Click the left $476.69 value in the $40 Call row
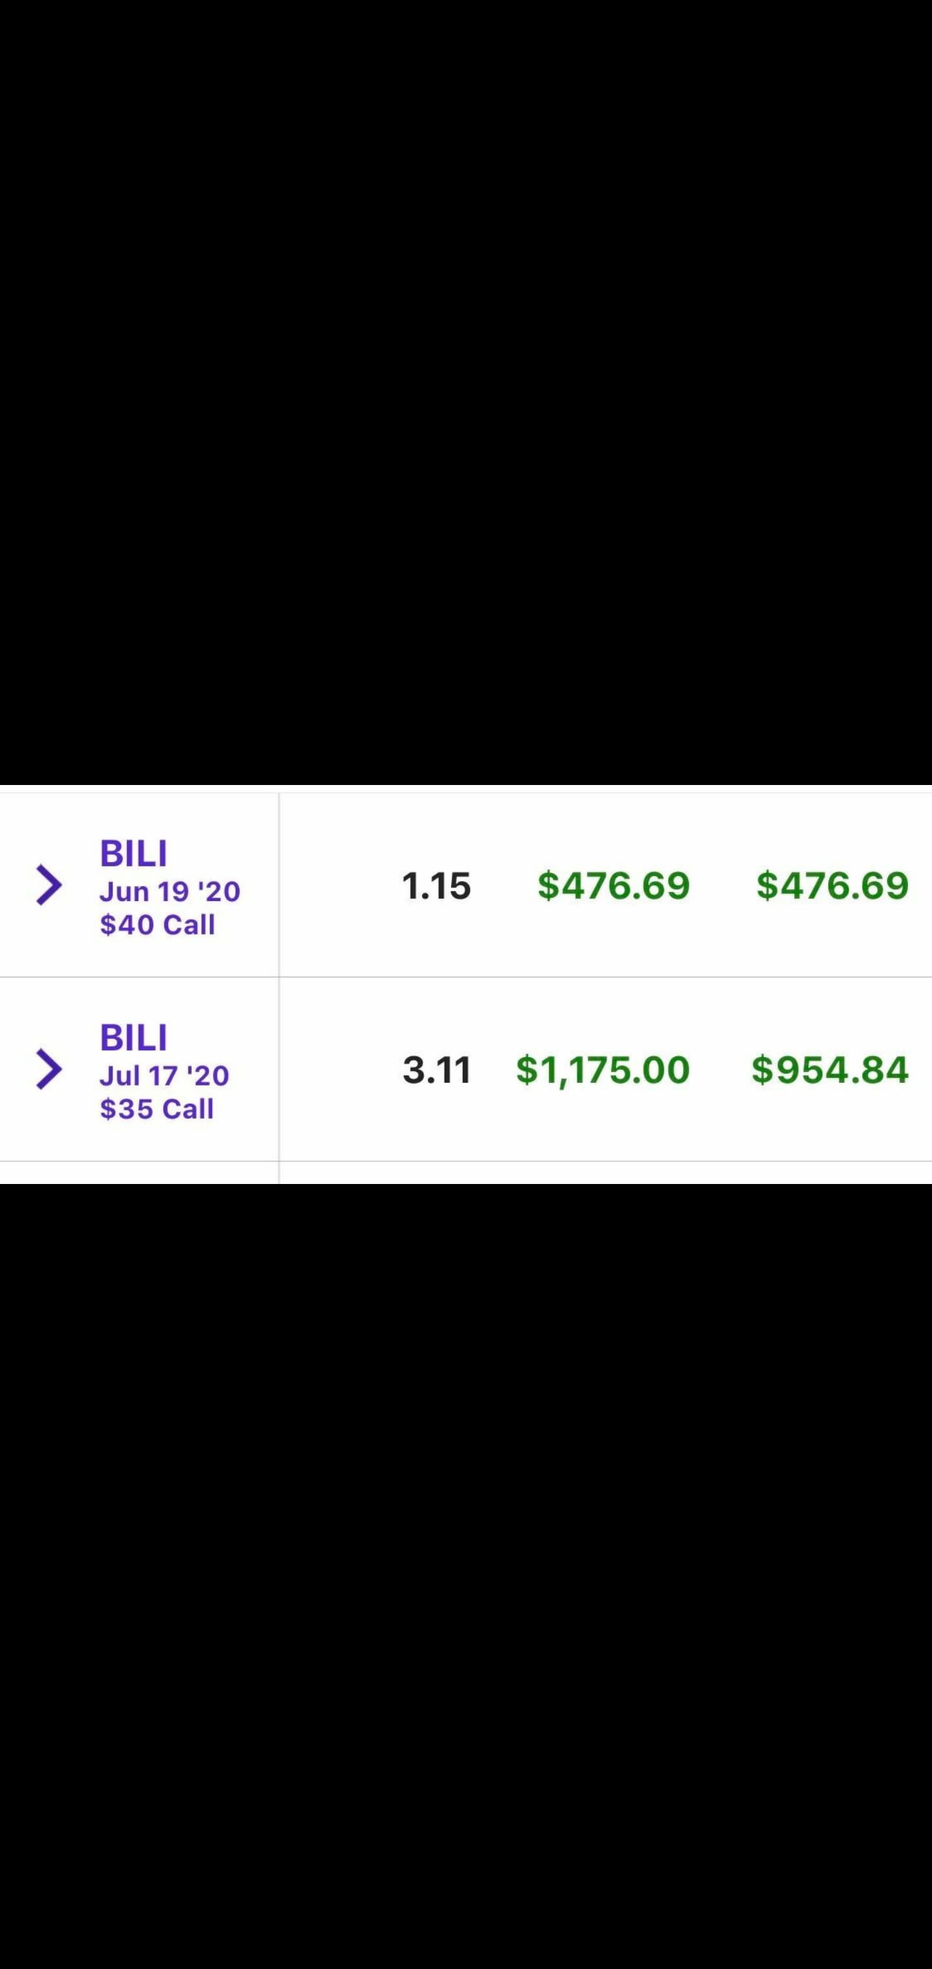Screen dimensions: 932x1969 (614, 885)
